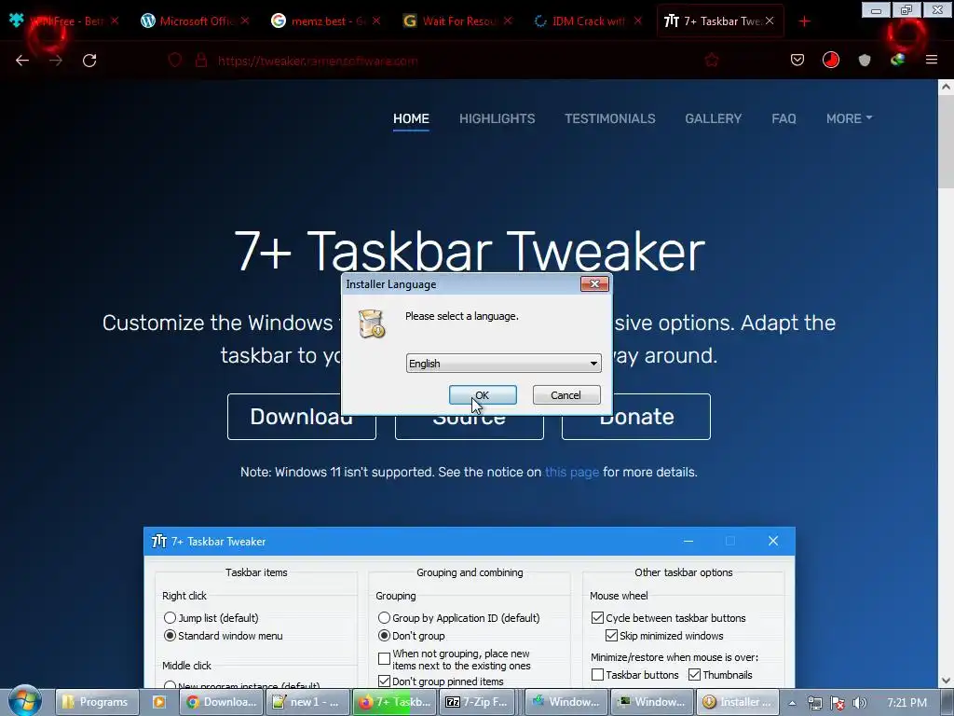This screenshot has width=954, height=716.
Task: Reload the current page
Action: (x=89, y=61)
